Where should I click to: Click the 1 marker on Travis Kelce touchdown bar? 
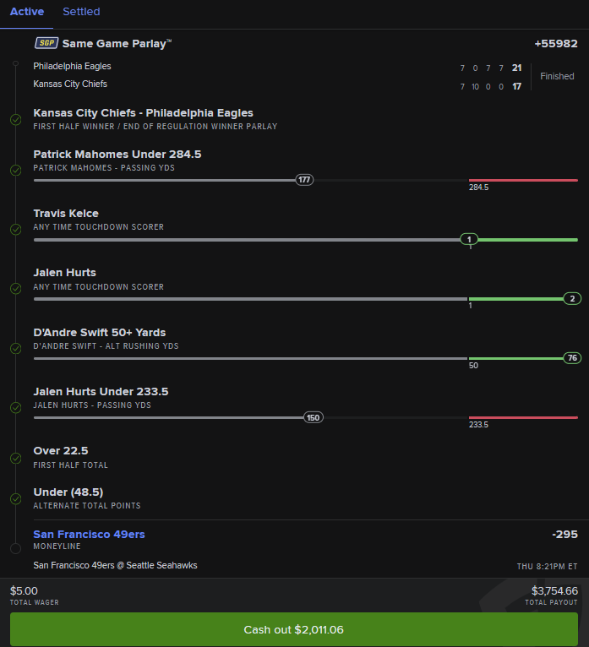tap(469, 239)
